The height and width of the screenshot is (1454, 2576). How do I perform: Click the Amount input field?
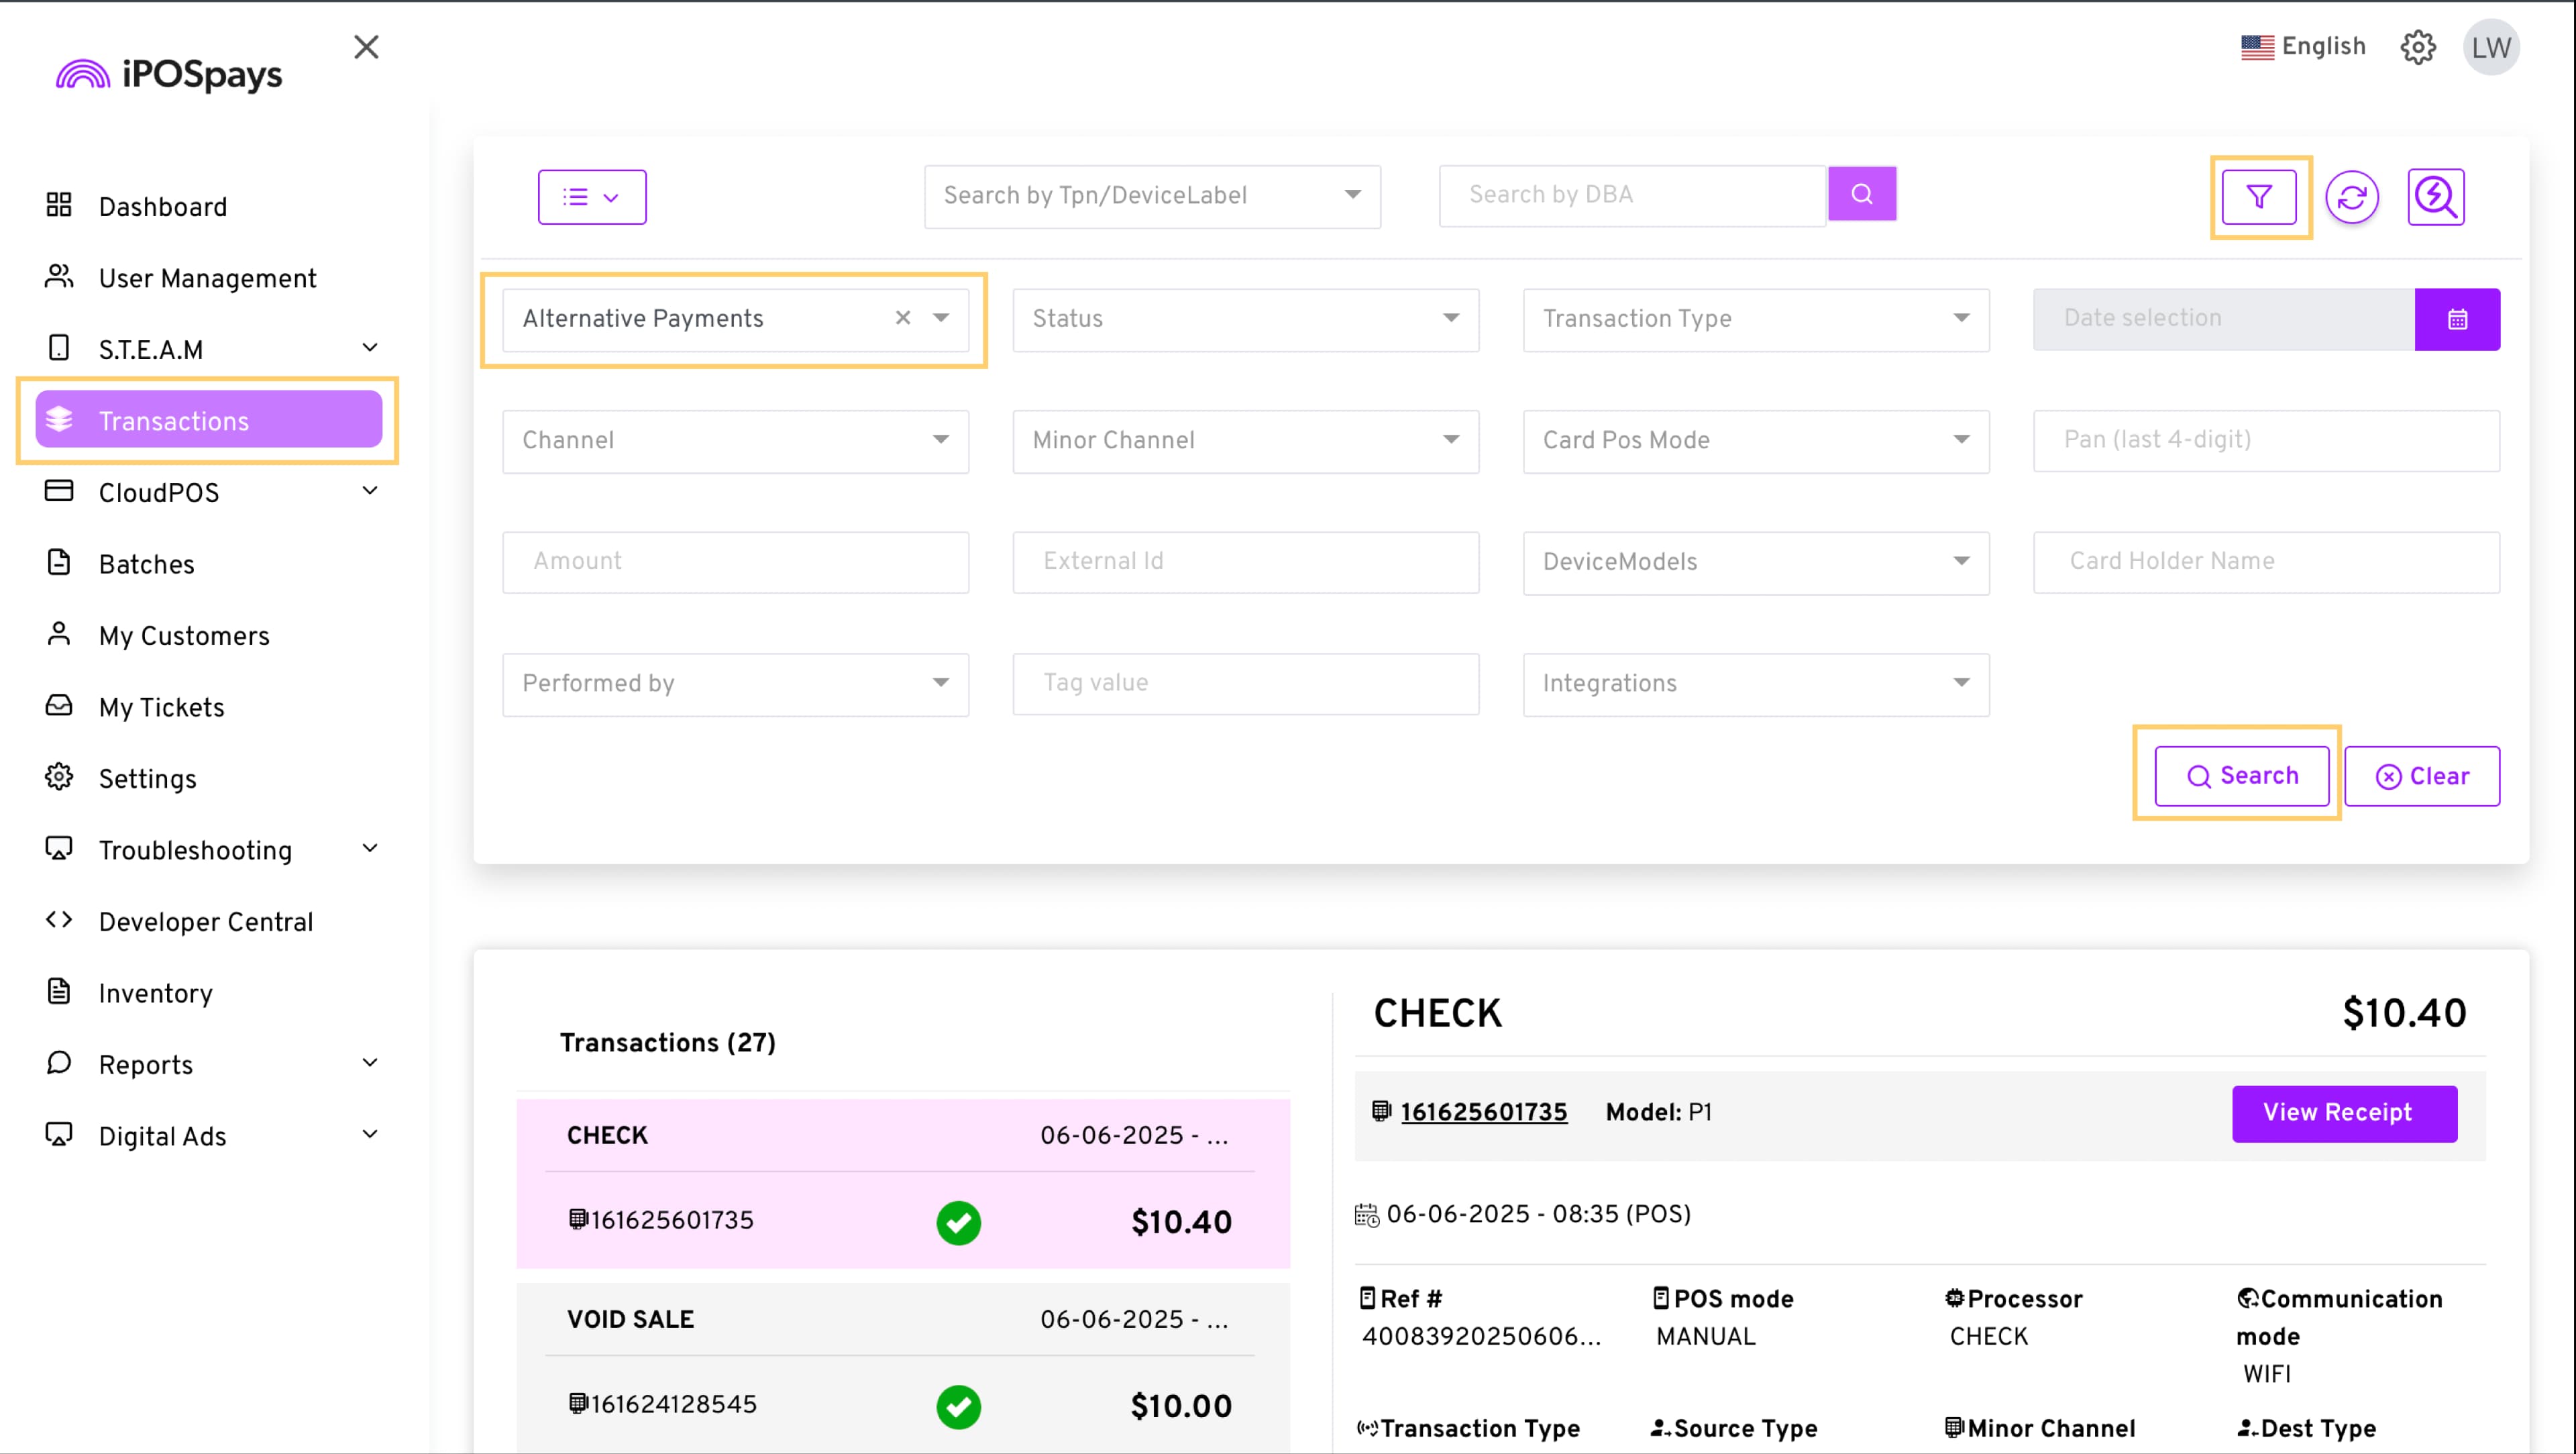735,562
